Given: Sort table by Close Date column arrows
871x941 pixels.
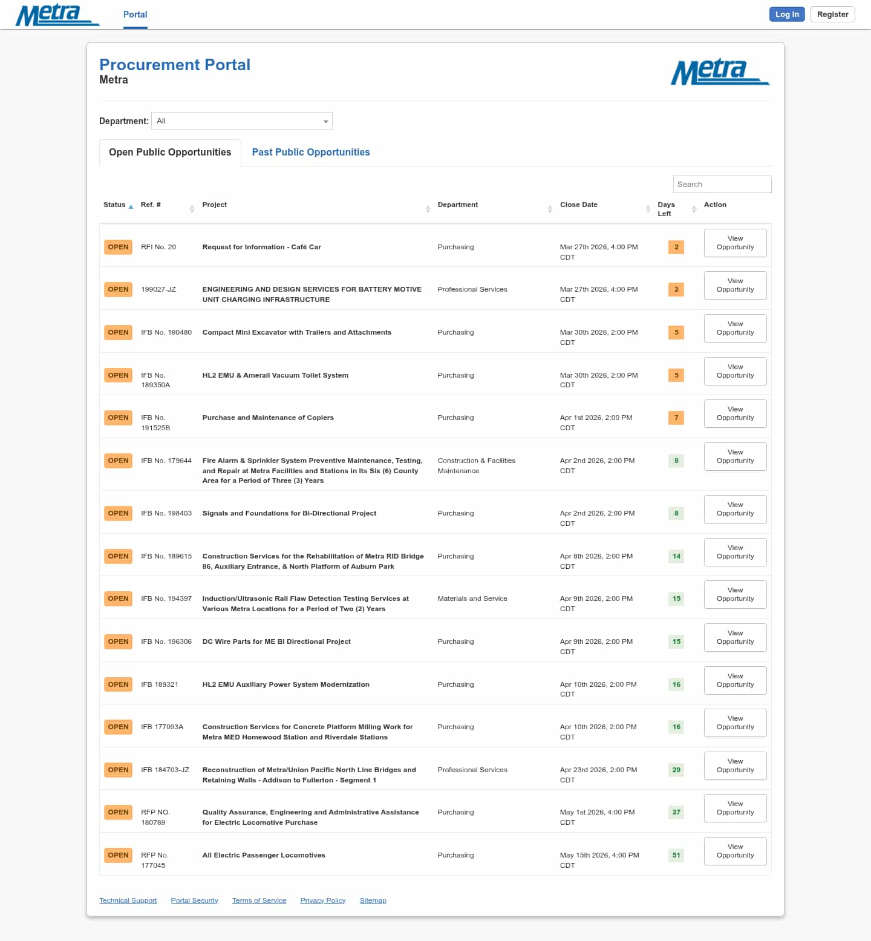Looking at the screenshot, I should (648, 209).
